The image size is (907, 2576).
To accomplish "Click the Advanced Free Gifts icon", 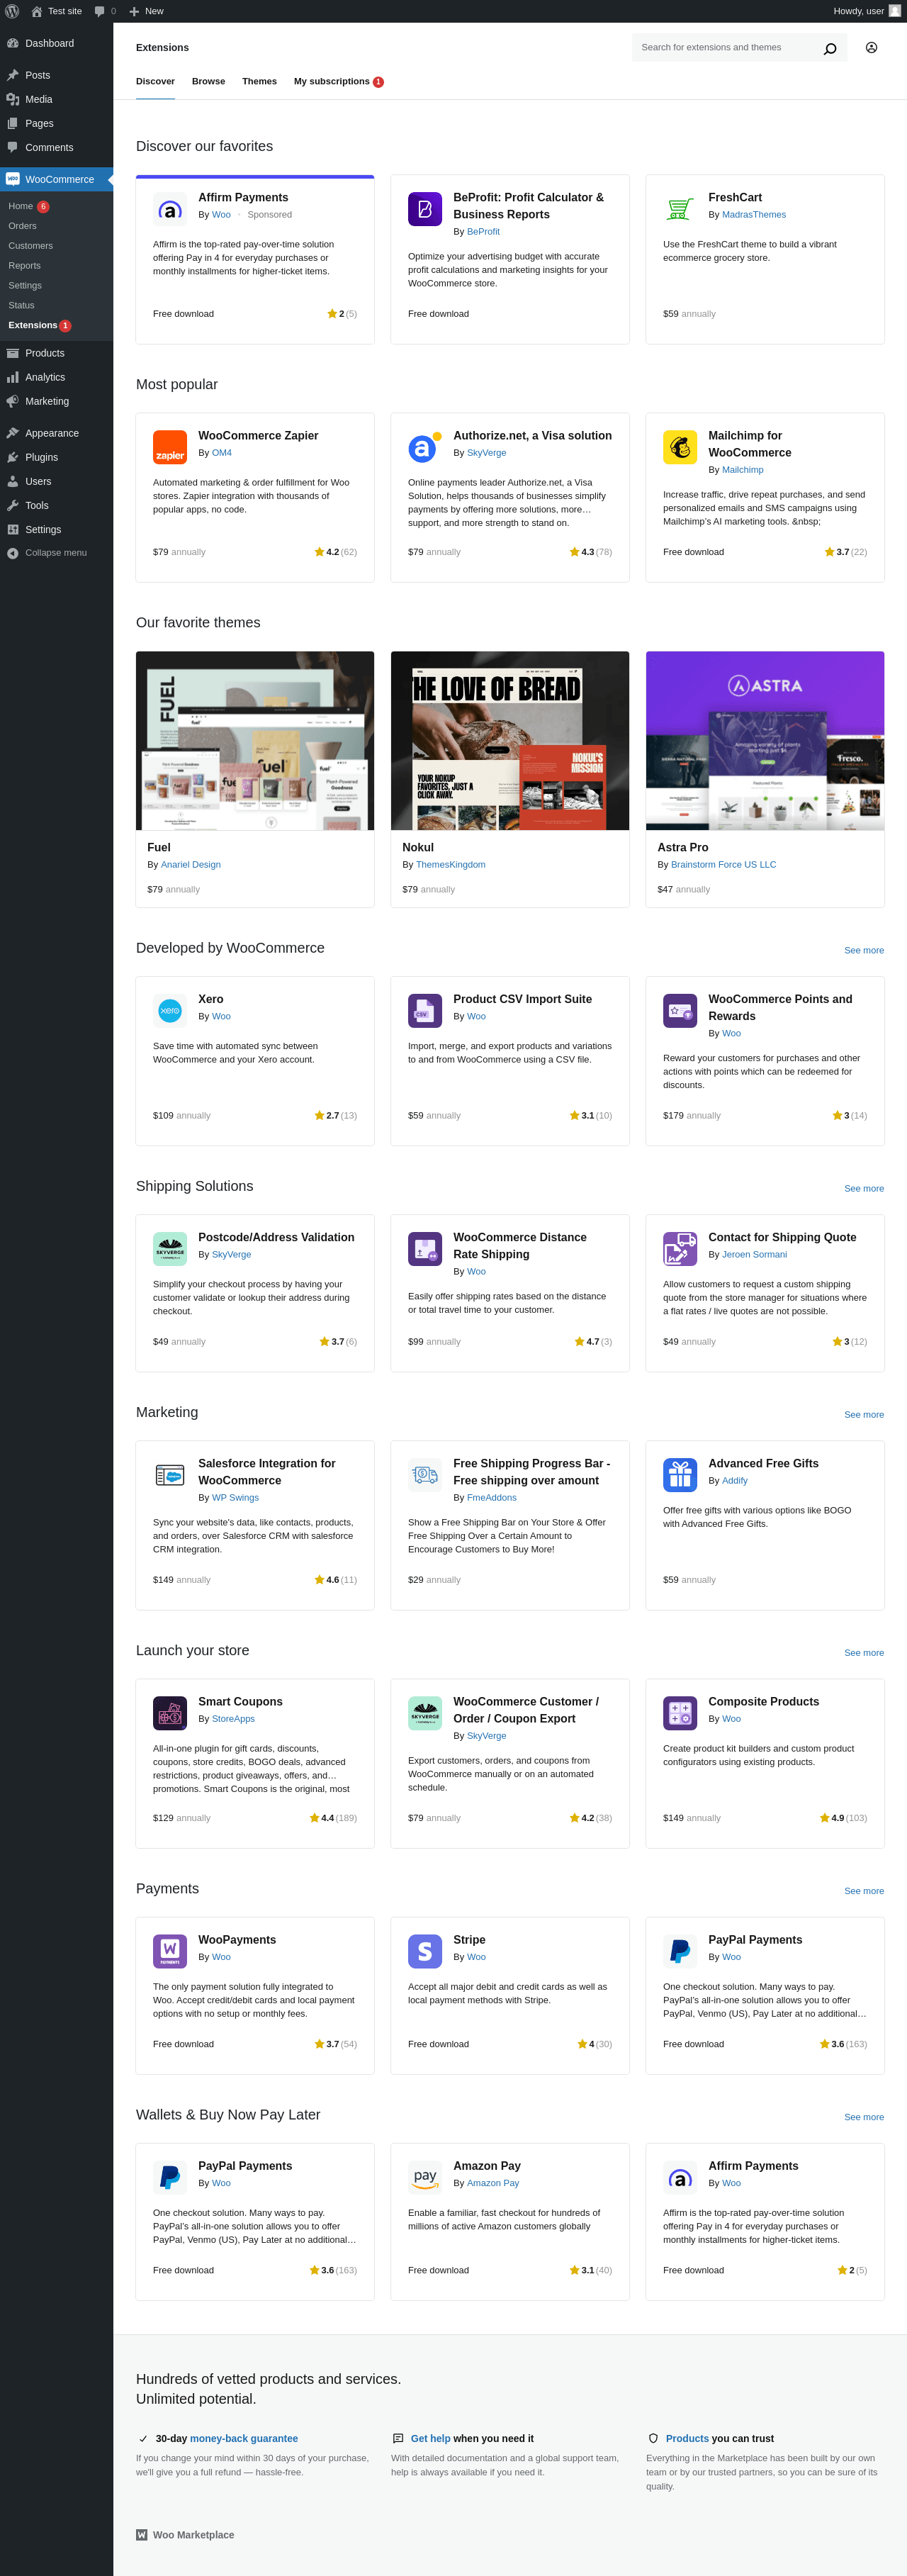I will click(x=680, y=1474).
